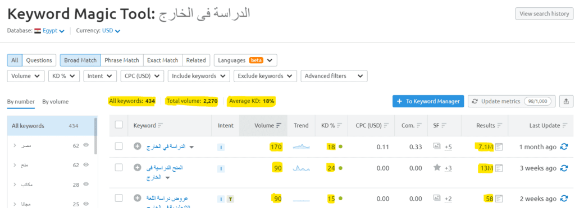Expand the مكاتب keyword group chevron
Screen dimensions: 575x208
[x=15, y=185]
